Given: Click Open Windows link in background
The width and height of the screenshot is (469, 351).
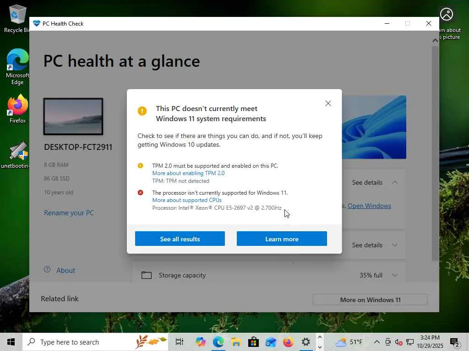Looking at the screenshot, I should coord(369,206).
